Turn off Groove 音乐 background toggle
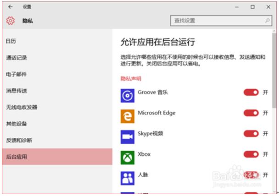 tap(251, 93)
